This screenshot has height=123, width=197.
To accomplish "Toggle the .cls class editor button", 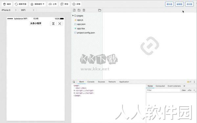I will coord(189,90).
